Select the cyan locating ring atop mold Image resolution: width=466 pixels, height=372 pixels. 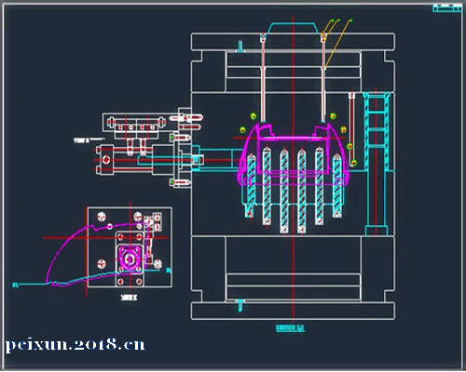click(293, 28)
